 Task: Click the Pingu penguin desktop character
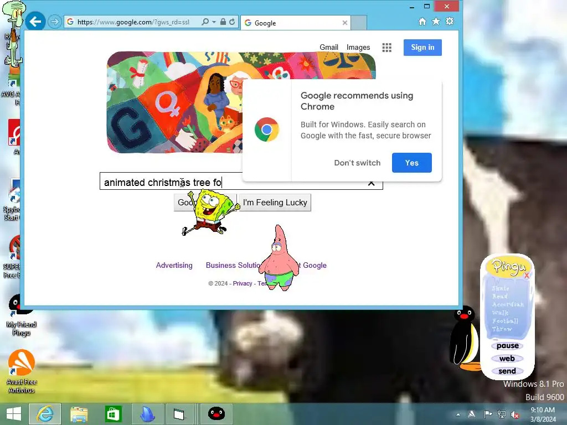465,338
